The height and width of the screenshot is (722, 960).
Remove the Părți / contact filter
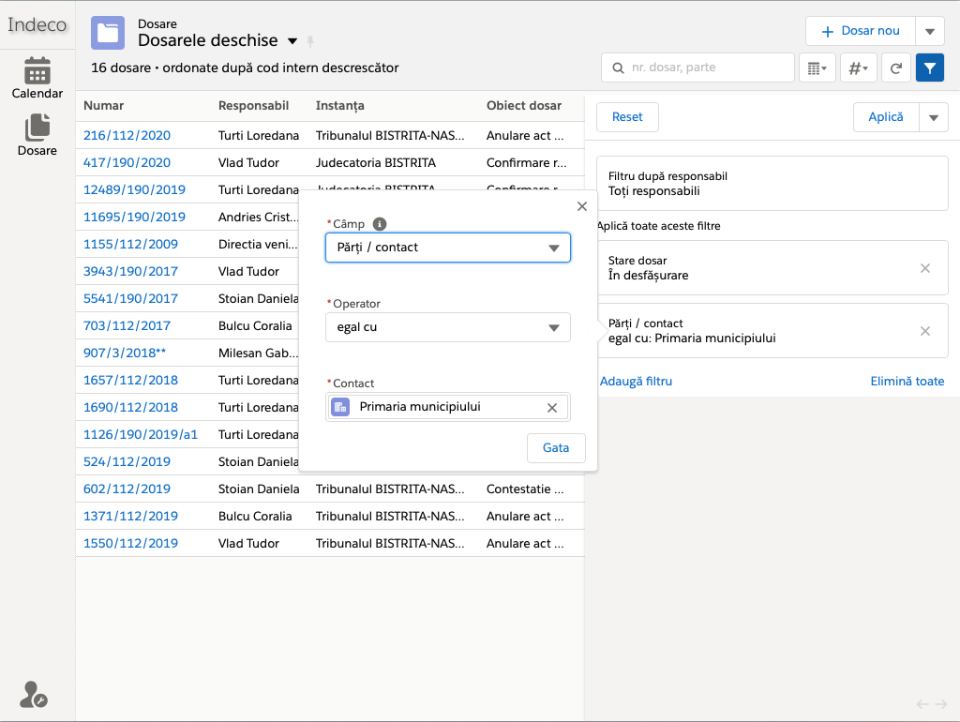coord(924,331)
